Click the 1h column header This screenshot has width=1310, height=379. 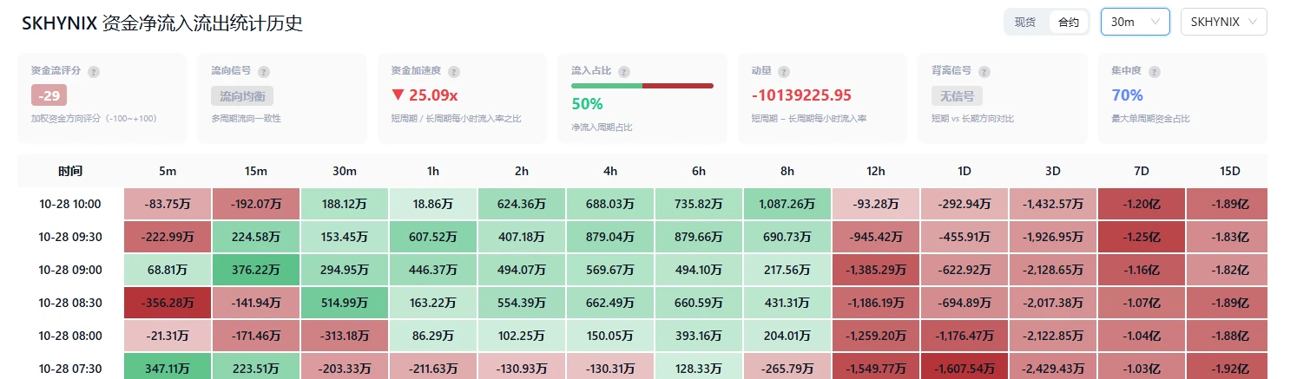(433, 172)
